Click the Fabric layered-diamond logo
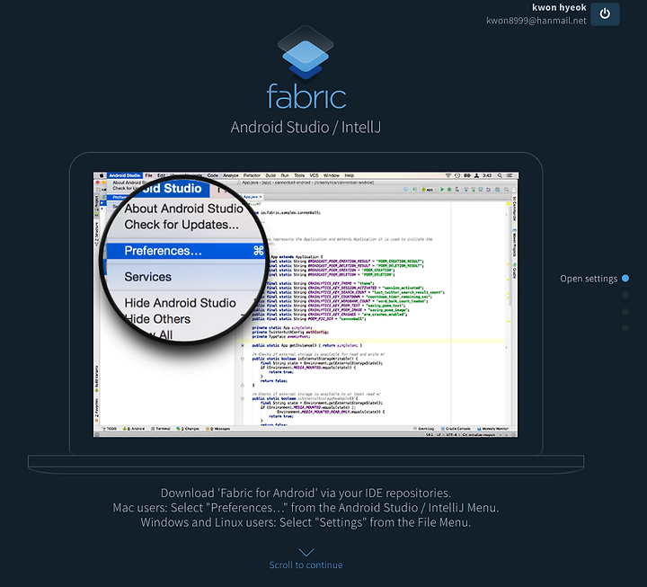The image size is (647, 587). coord(306,53)
